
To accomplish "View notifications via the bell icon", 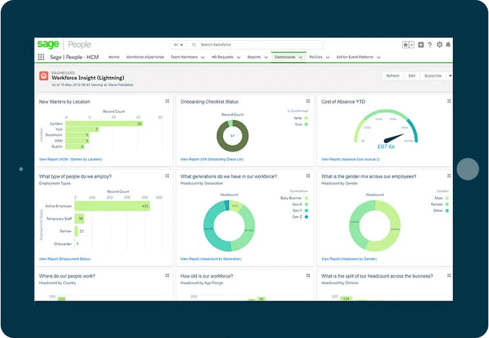I will coord(448,45).
